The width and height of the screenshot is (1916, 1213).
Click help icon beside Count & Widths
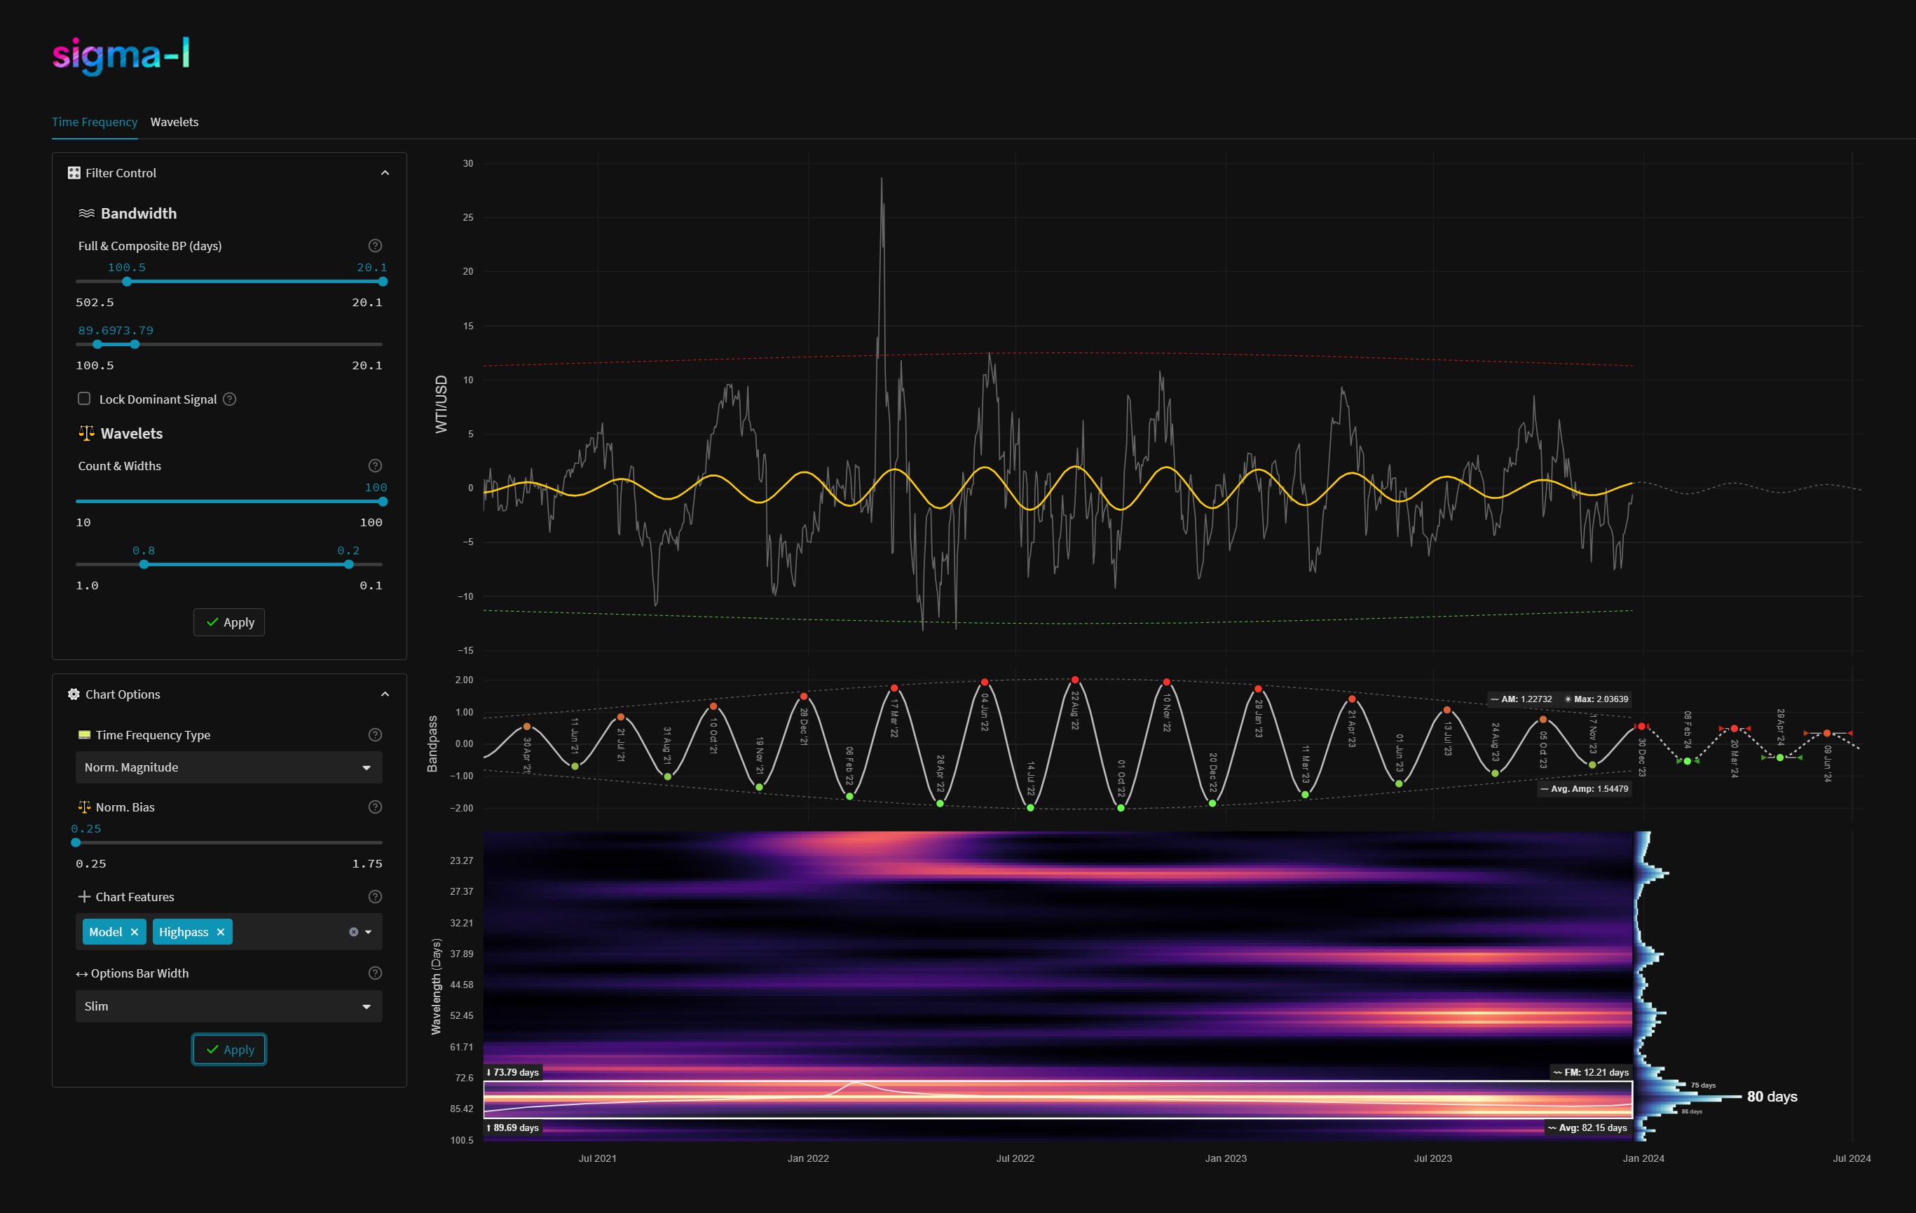(x=375, y=466)
